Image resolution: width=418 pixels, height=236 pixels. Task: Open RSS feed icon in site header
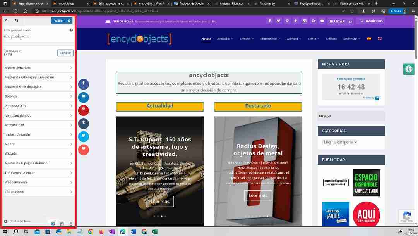point(313,21)
